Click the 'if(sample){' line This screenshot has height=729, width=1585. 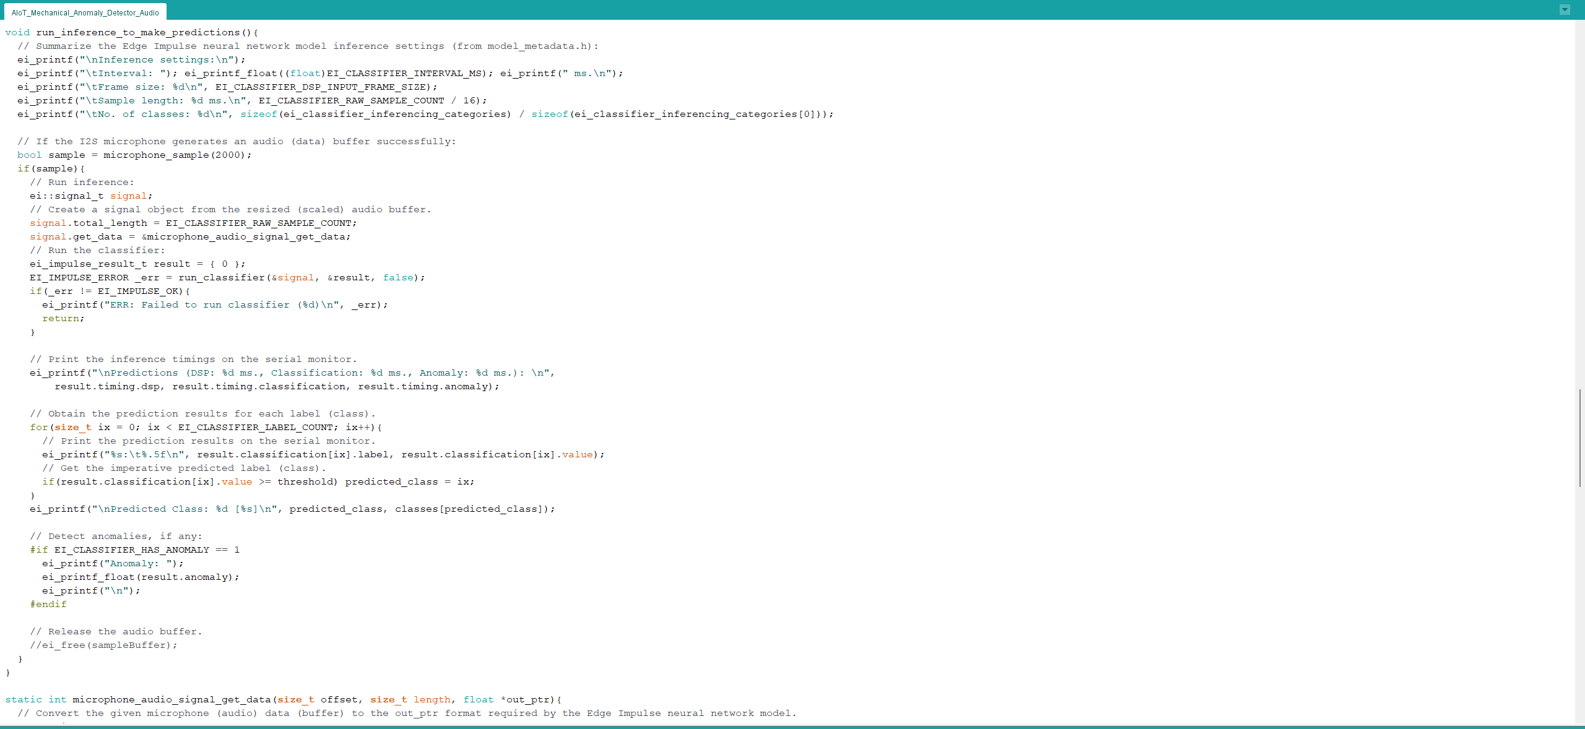point(51,168)
